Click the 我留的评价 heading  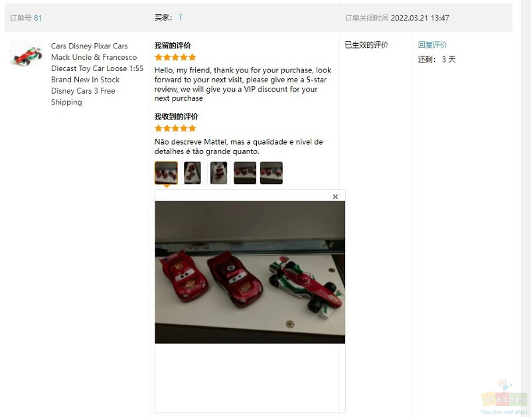[173, 45]
